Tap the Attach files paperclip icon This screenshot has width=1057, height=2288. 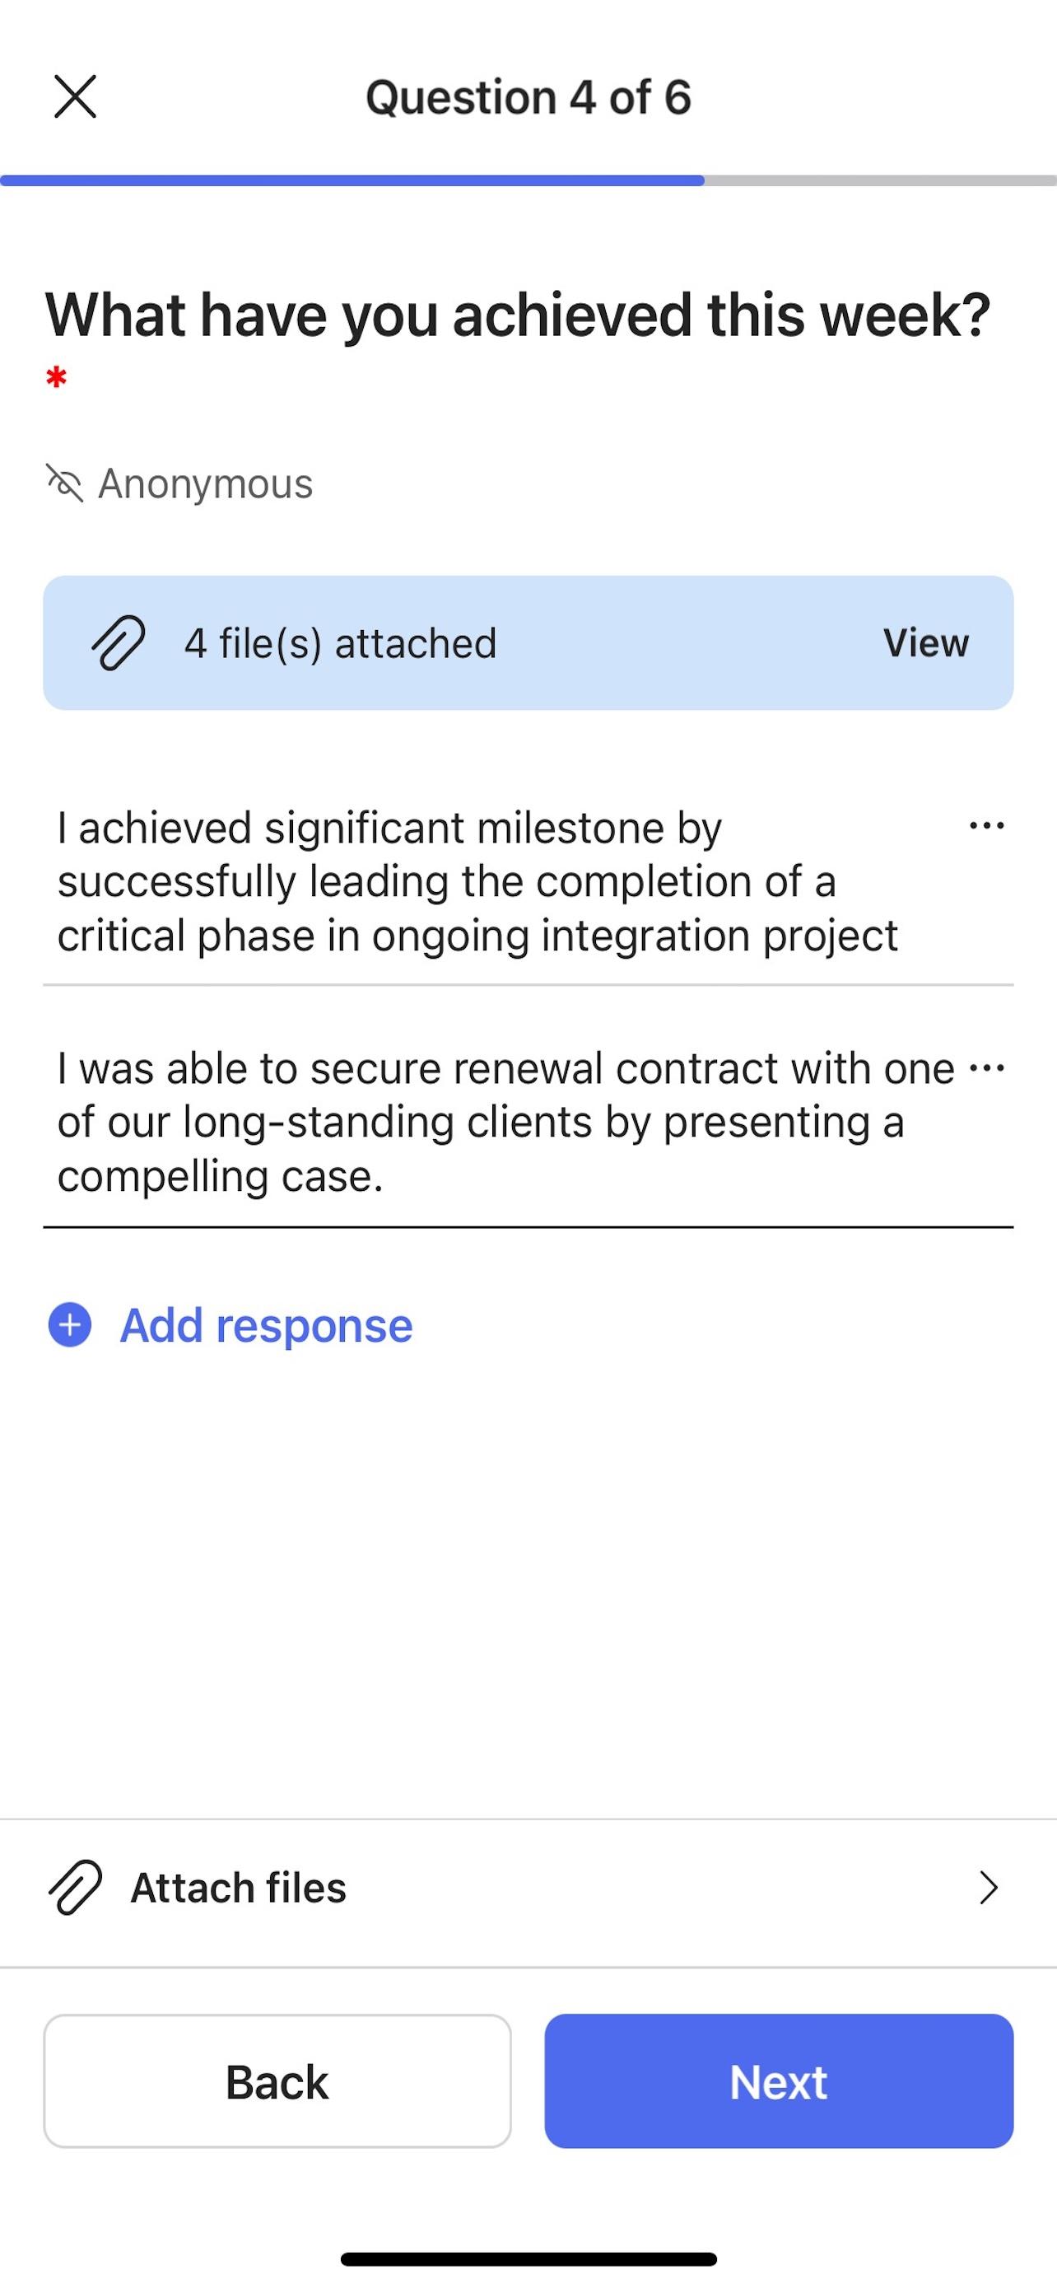[75, 1888]
